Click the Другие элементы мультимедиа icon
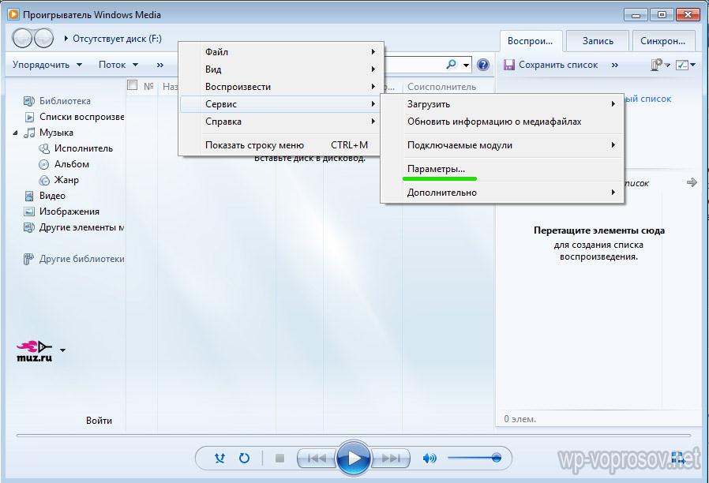Image resolution: width=709 pixels, height=483 pixels. click(x=29, y=227)
